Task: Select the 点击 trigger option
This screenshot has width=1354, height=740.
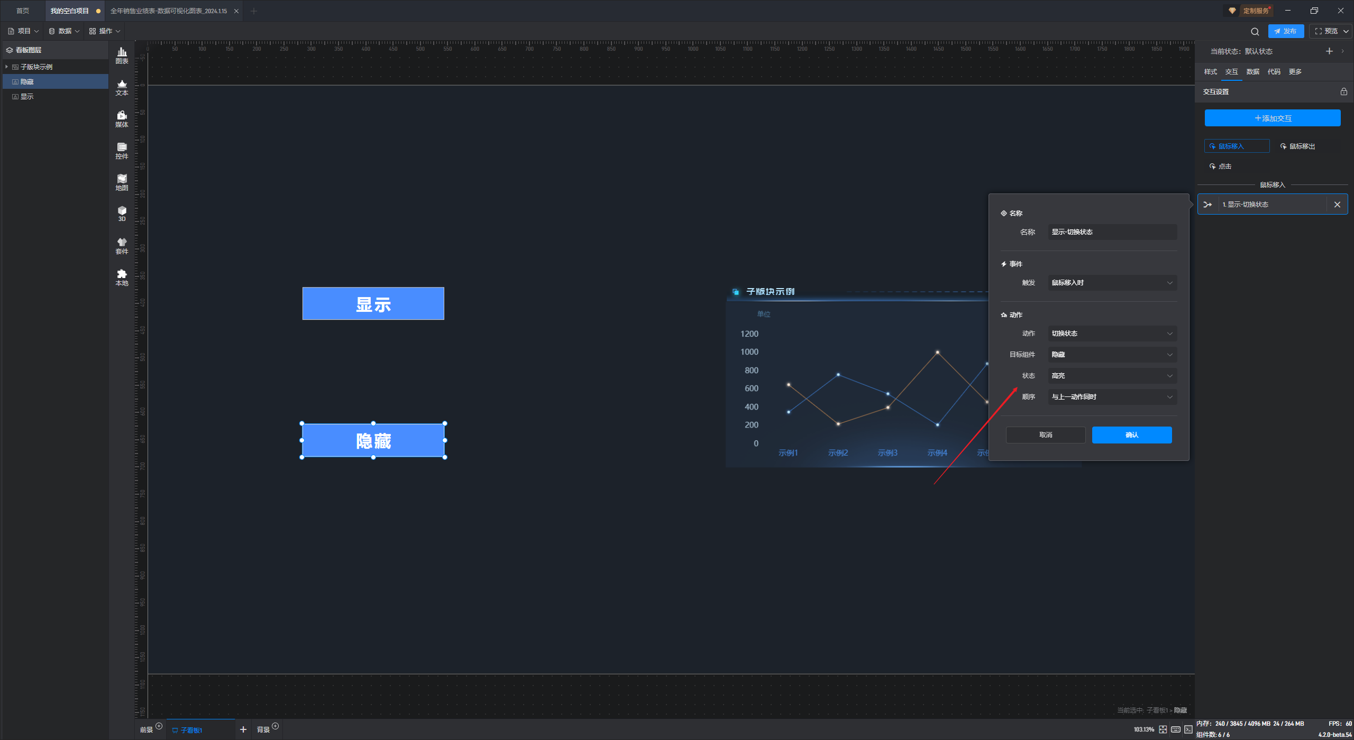Action: [x=1220, y=166]
